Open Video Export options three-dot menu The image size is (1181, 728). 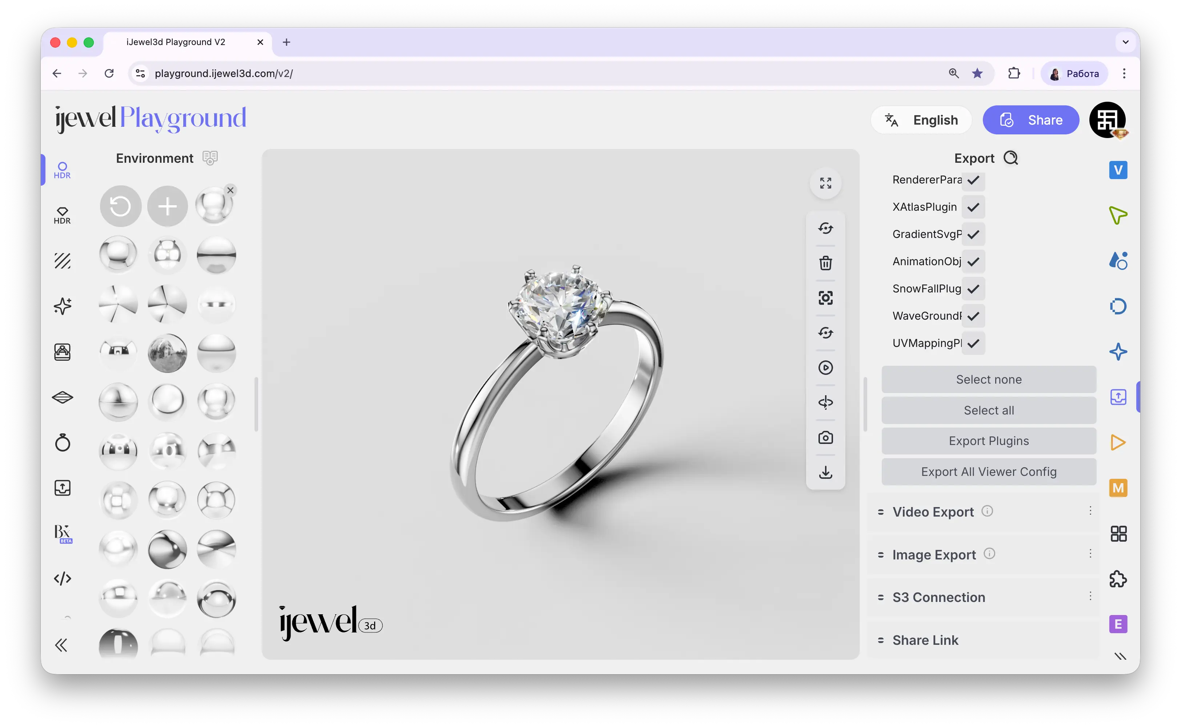(1090, 511)
